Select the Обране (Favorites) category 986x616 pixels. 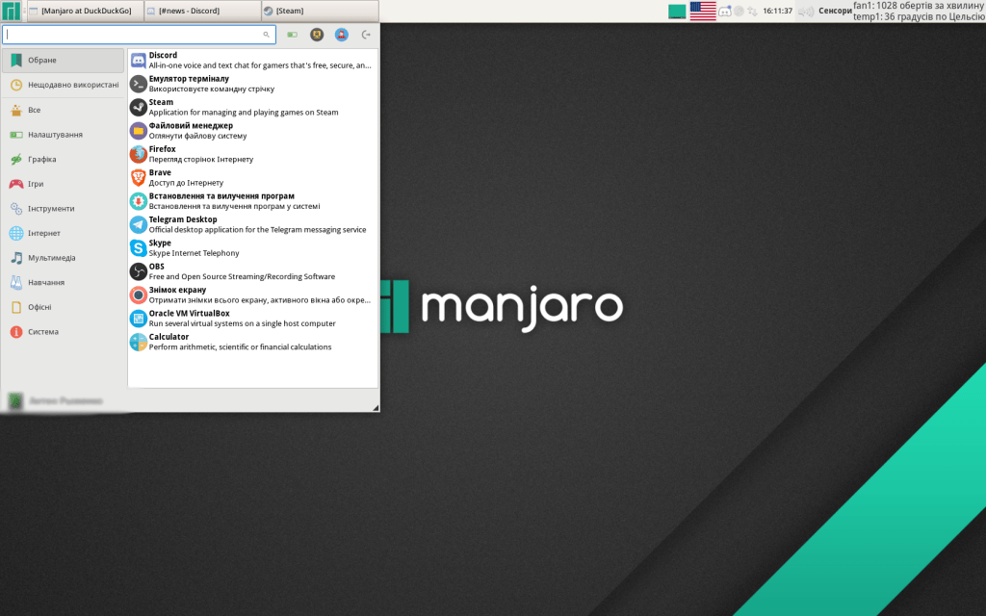63,61
